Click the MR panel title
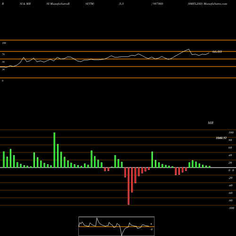This screenshot has width=236, height=236. (x=211, y=123)
